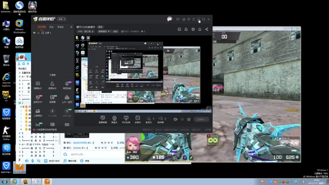Screen dimensions: 329x185
Task: Open streaming settings gear icon
Action: coord(189,119)
